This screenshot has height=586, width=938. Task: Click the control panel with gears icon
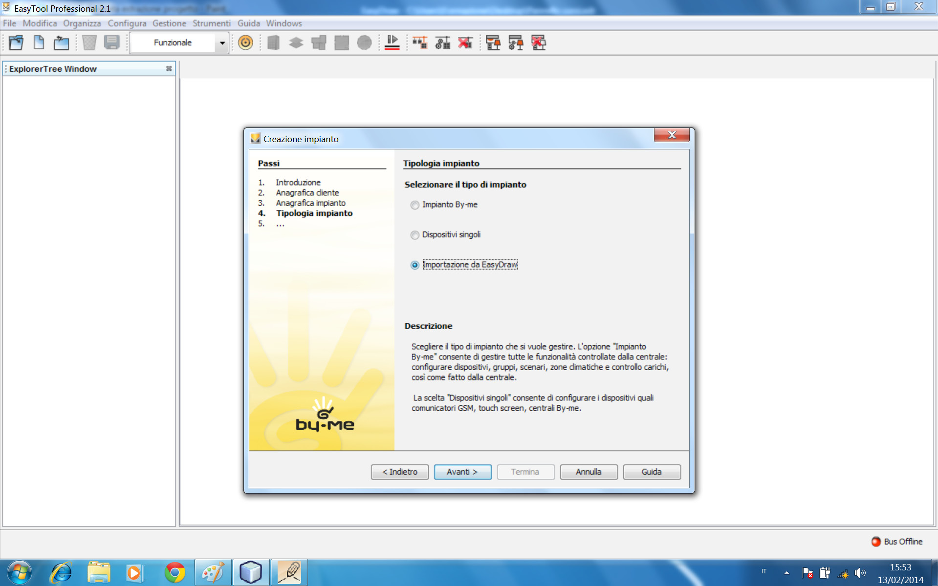(516, 43)
